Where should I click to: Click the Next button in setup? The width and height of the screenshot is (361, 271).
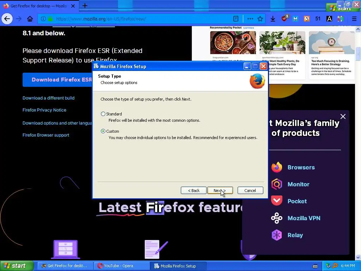point(220,190)
